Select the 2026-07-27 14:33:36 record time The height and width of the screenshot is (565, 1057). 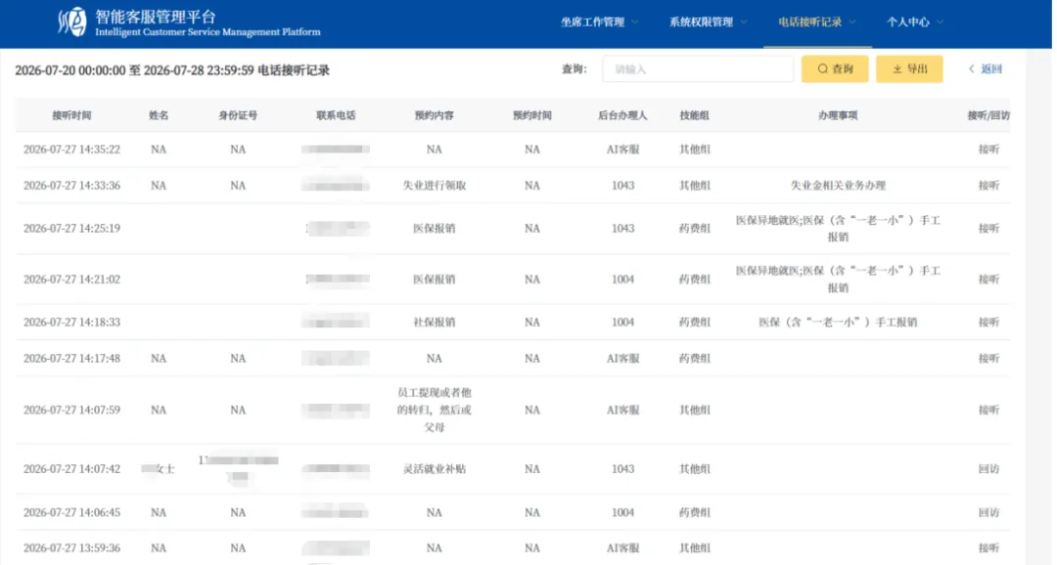(72, 185)
